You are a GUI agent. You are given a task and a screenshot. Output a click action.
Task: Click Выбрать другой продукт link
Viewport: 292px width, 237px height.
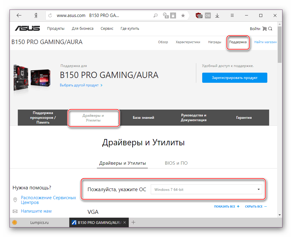click(81, 85)
